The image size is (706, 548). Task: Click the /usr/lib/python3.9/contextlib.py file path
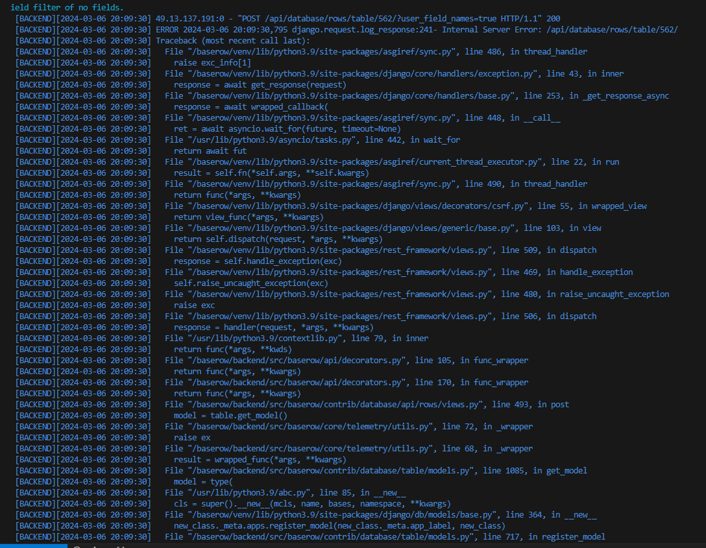pos(265,338)
